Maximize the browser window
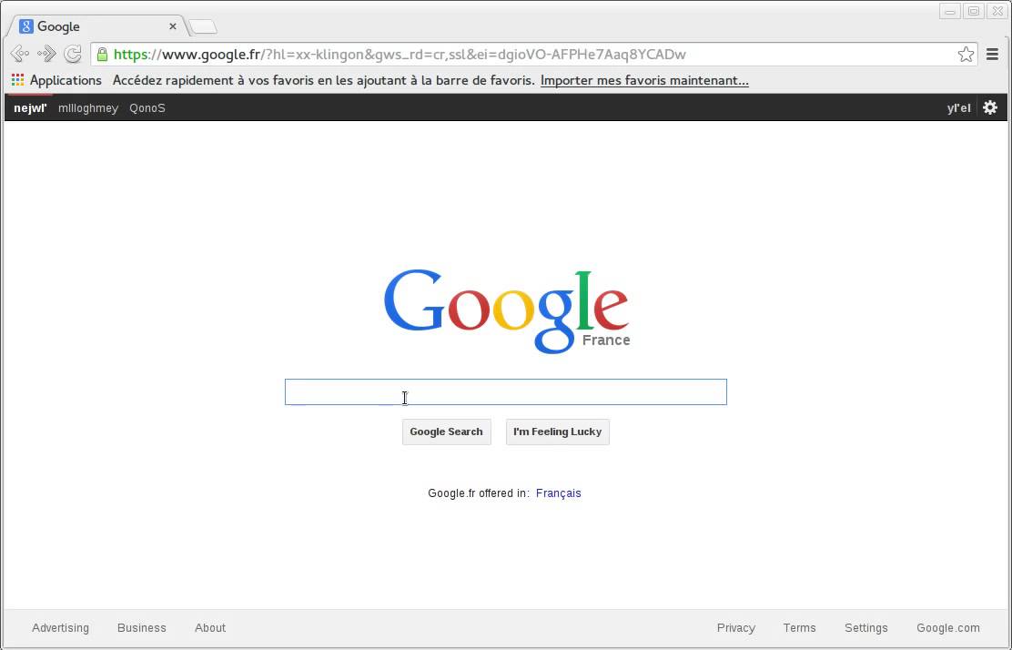Image resolution: width=1012 pixels, height=650 pixels. pyautogui.click(x=974, y=11)
